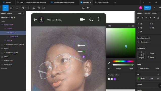Click the blend mode drop icon in picker

129,26
